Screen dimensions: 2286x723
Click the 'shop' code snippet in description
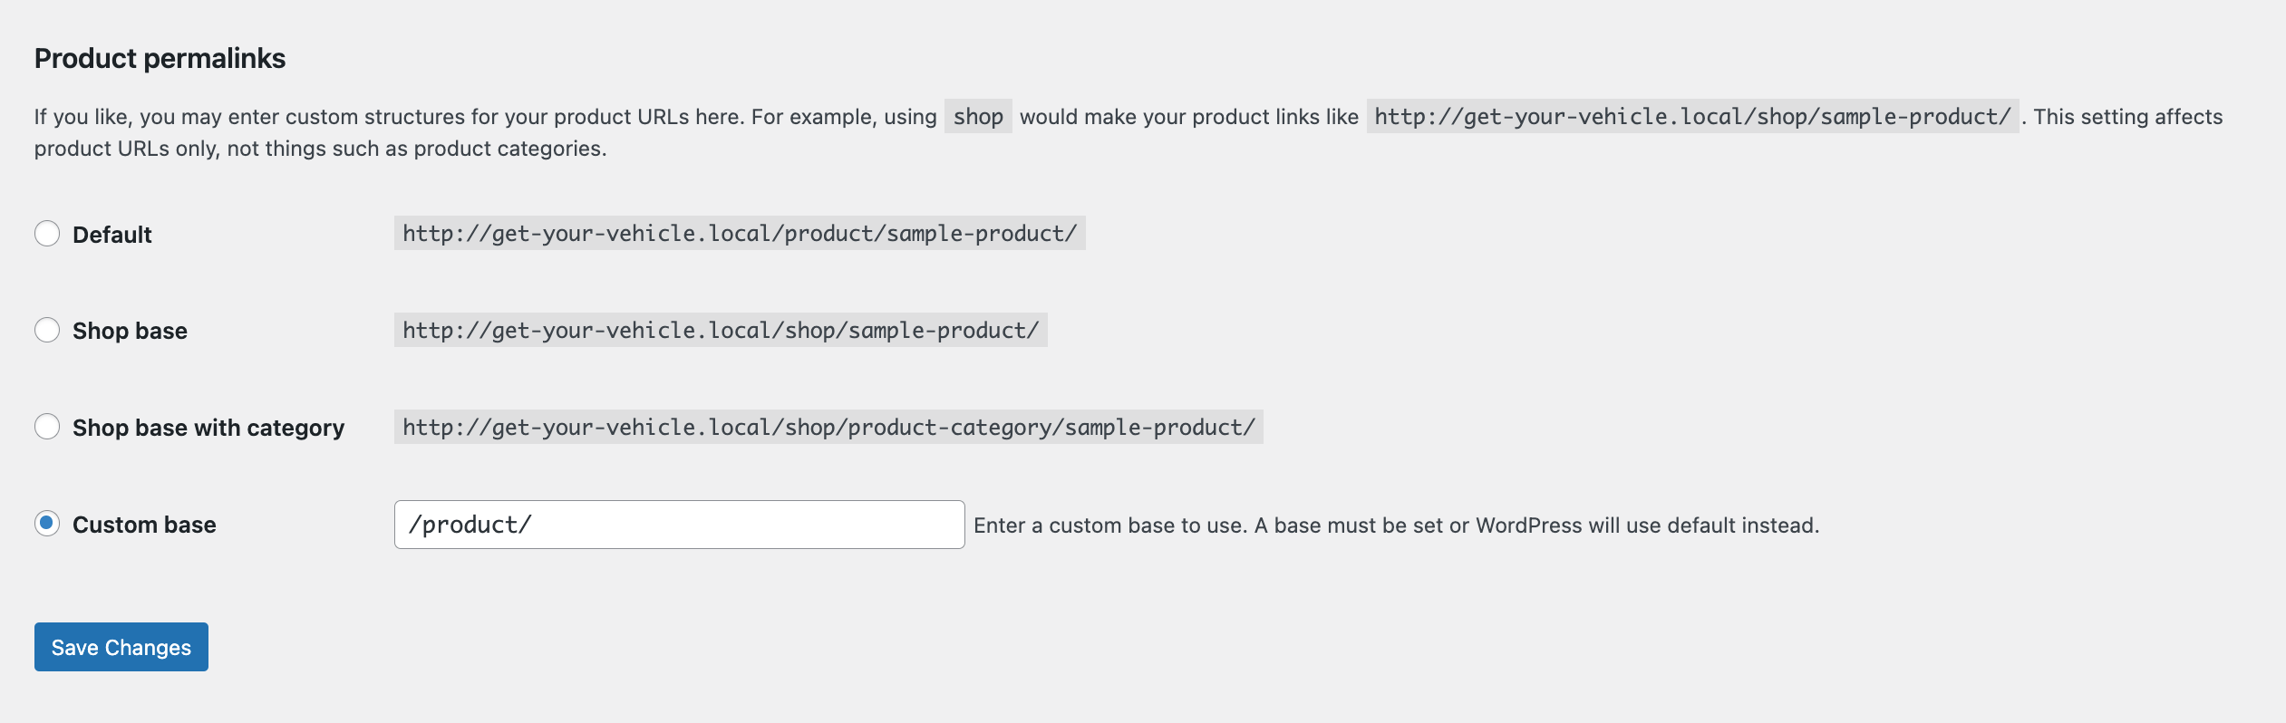coord(978,117)
